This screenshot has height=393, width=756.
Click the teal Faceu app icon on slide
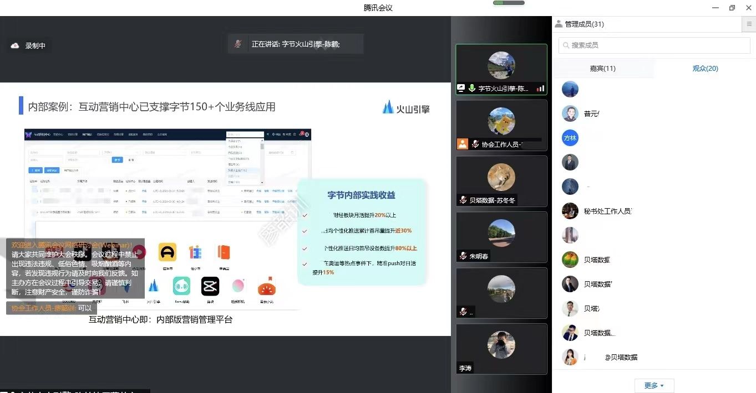pos(182,286)
